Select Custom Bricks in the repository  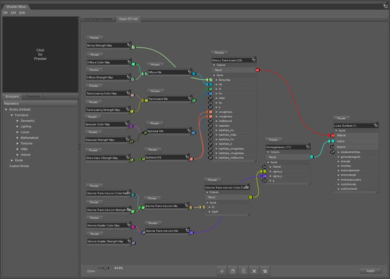point(19,166)
